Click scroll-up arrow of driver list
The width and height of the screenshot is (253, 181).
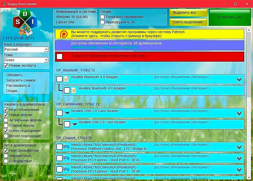pyautogui.click(x=249, y=30)
